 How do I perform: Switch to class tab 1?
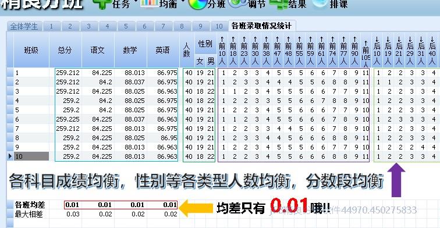click(51, 26)
